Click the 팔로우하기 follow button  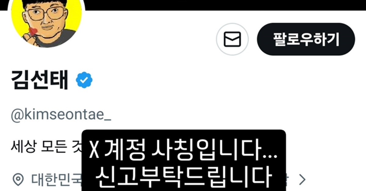[x=306, y=39]
